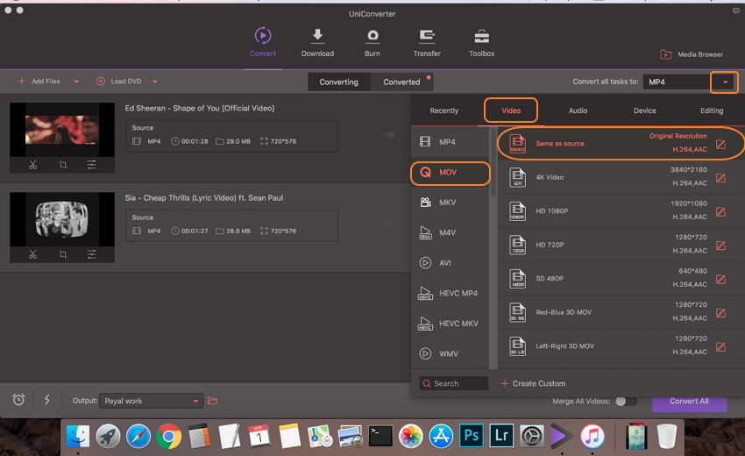Open the Output folder dropdown
Screen dimensions: 745x456
tap(151, 401)
